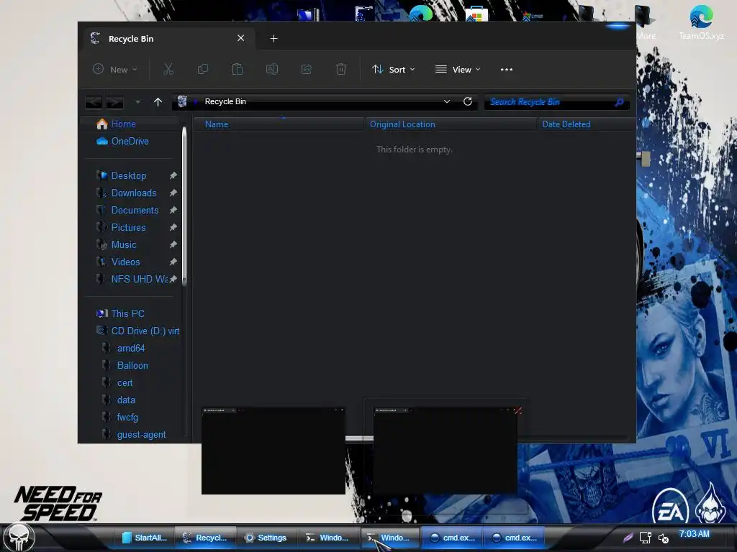The height and width of the screenshot is (552, 737).
Task: Select the Recycle Bin tab
Action: [169, 39]
